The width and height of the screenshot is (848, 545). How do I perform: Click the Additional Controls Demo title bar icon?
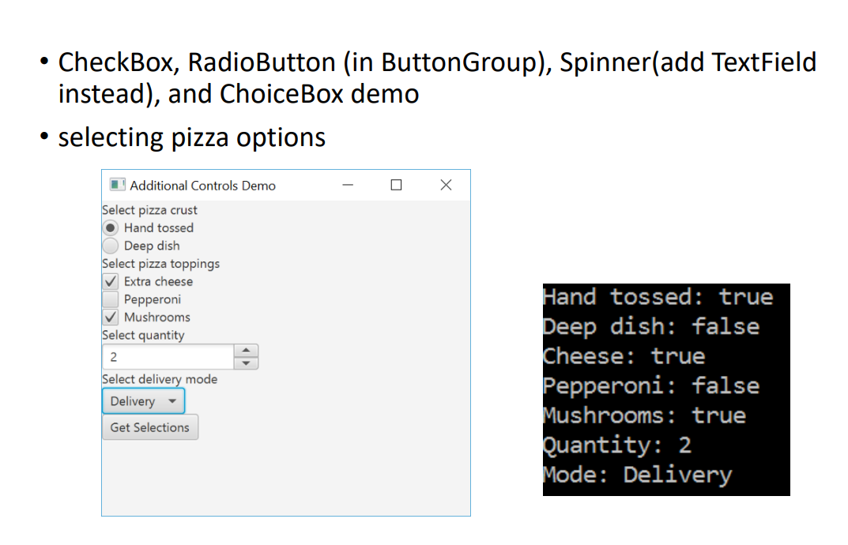pos(117,185)
